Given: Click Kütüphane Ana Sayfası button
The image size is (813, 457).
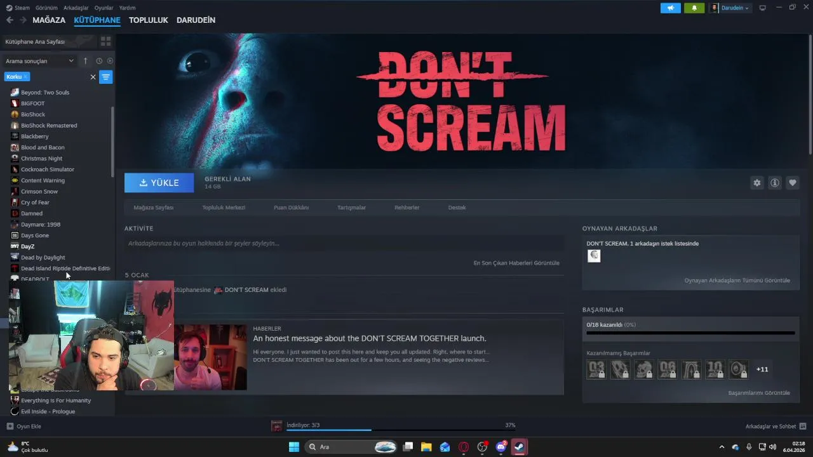Looking at the screenshot, I should 48,41.
